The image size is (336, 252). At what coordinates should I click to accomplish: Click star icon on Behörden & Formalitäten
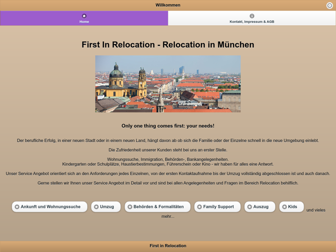(130, 207)
